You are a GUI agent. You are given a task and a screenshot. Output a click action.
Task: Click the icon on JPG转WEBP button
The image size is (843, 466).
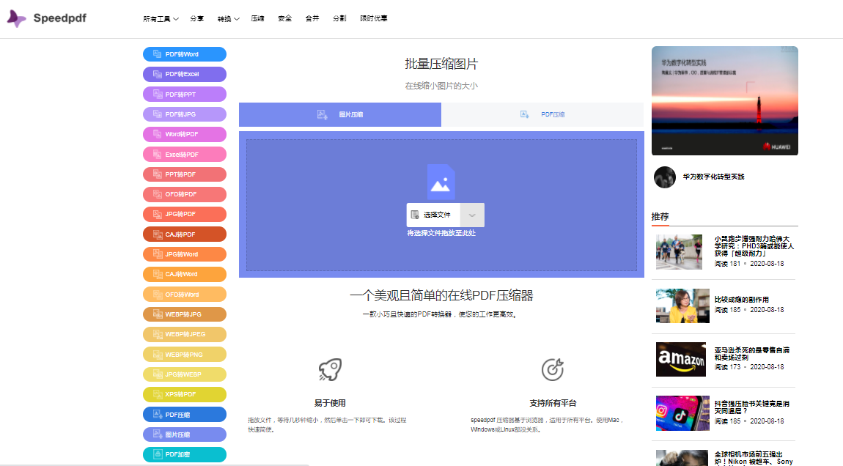point(158,374)
